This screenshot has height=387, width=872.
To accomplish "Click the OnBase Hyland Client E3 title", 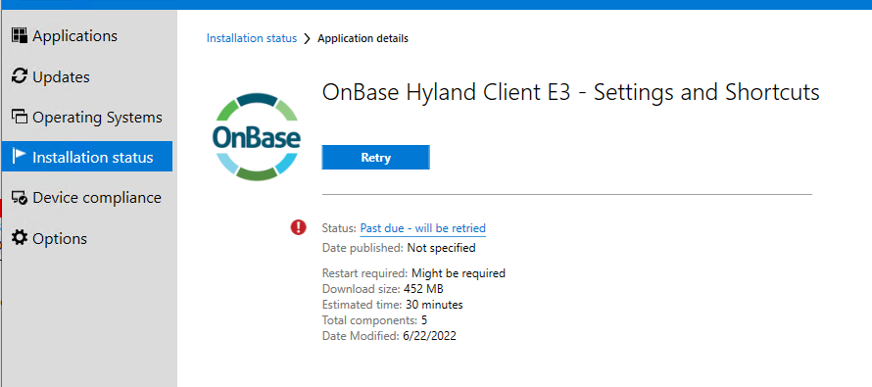I will [x=570, y=92].
